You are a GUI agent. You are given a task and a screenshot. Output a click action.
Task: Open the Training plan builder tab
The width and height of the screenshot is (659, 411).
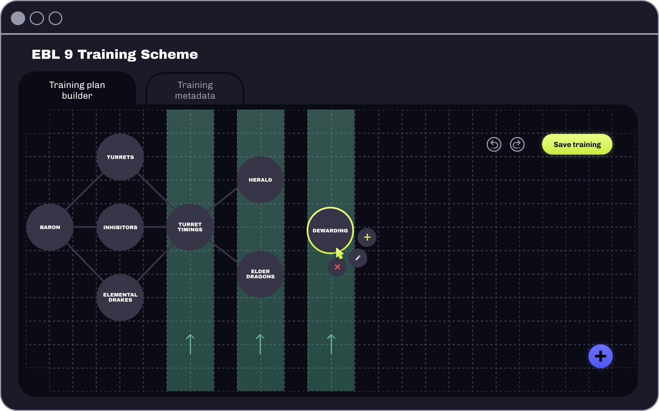(77, 90)
